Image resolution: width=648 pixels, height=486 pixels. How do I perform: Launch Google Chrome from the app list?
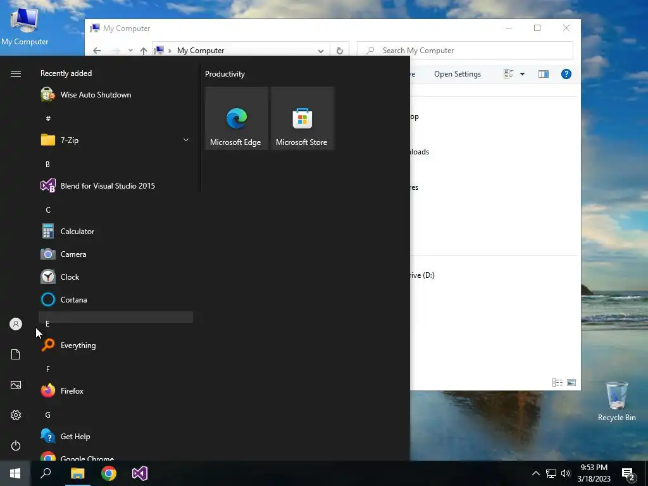[x=116, y=456]
